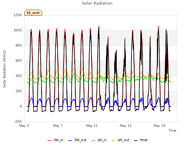Click the 1000 y-axis tick label
The height and width of the screenshot is (146, 195).
click(x=18, y=30)
